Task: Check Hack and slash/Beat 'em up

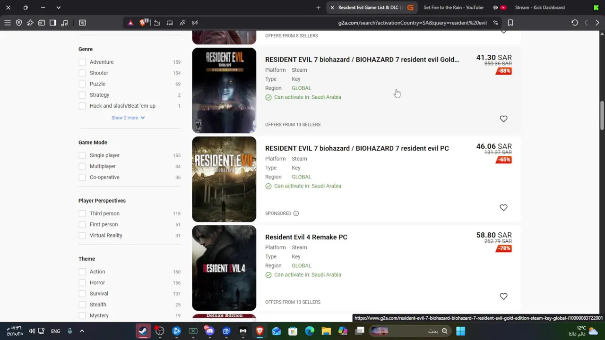Action: [x=82, y=106]
